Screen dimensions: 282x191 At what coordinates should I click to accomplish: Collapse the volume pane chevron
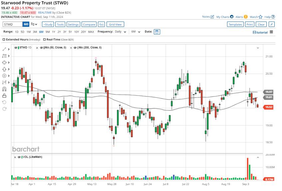click(258, 158)
